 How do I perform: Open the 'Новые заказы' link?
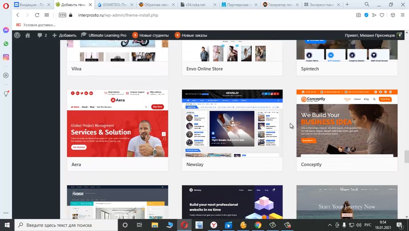pyautogui.click(x=191, y=35)
